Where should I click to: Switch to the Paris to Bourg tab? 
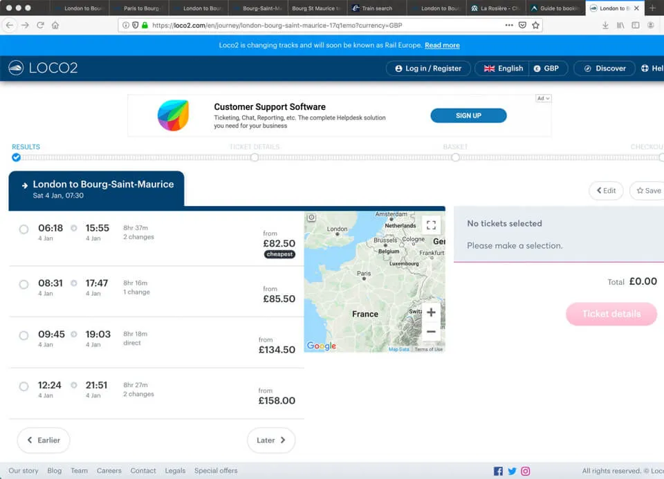(x=139, y=8)
